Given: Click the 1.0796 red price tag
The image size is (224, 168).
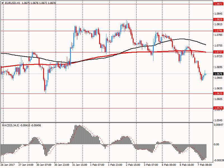Looking at the screenshot, I should click(x=218, y=31).
